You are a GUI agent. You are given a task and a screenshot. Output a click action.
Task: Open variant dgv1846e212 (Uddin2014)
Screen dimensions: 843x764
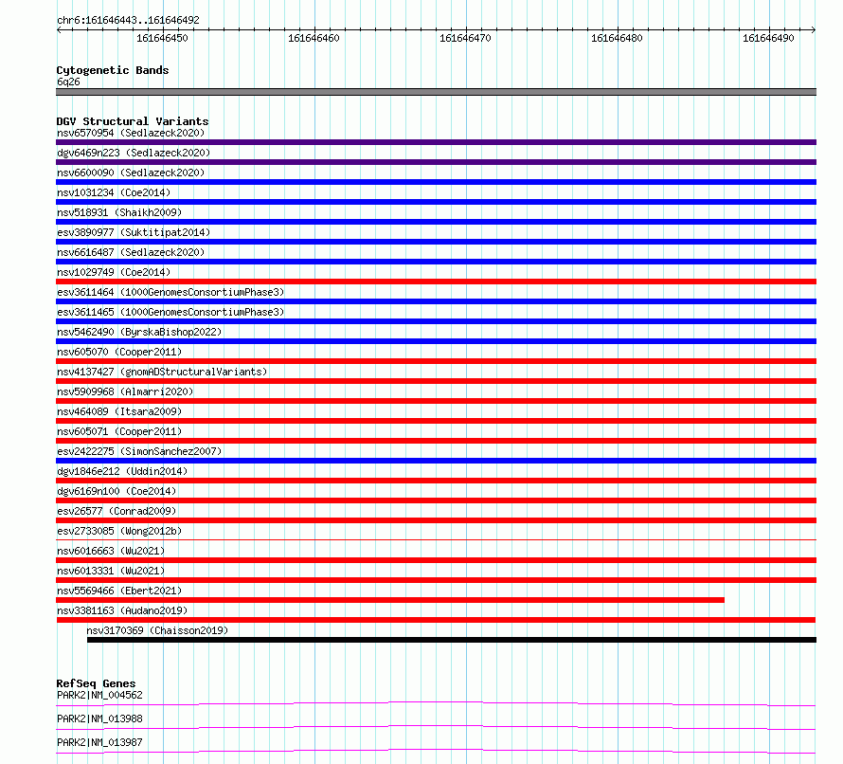[x=122, y=471]
